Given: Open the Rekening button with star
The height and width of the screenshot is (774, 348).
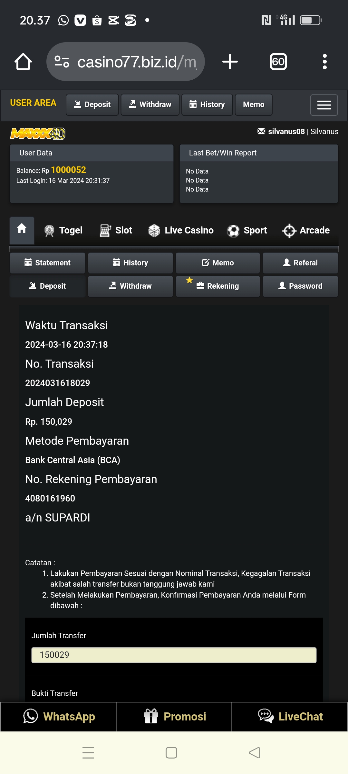Looking at the screenshot, I should pos(218,286).
